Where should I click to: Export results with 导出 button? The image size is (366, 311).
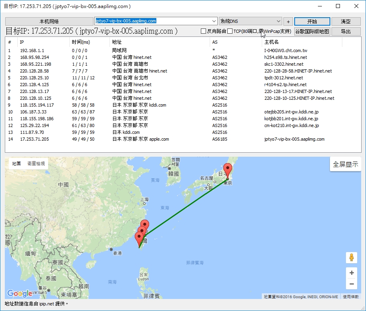click(346, 31)
